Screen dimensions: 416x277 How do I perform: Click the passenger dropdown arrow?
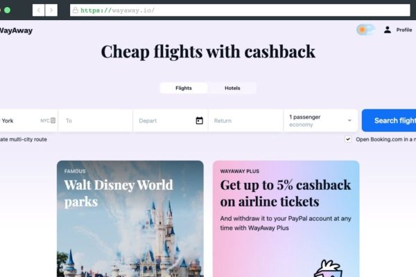tap(349, 120)
